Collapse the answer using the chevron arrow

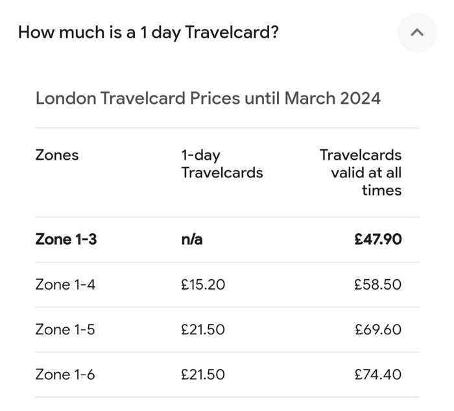coord(417,32)
